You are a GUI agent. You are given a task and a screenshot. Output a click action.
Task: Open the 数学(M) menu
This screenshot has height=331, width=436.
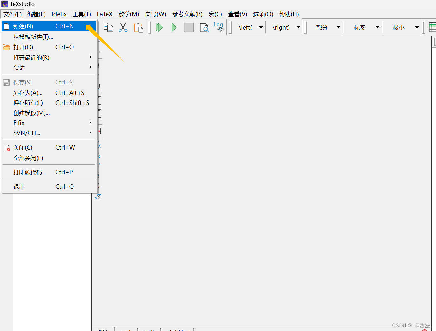pos(128,14)
